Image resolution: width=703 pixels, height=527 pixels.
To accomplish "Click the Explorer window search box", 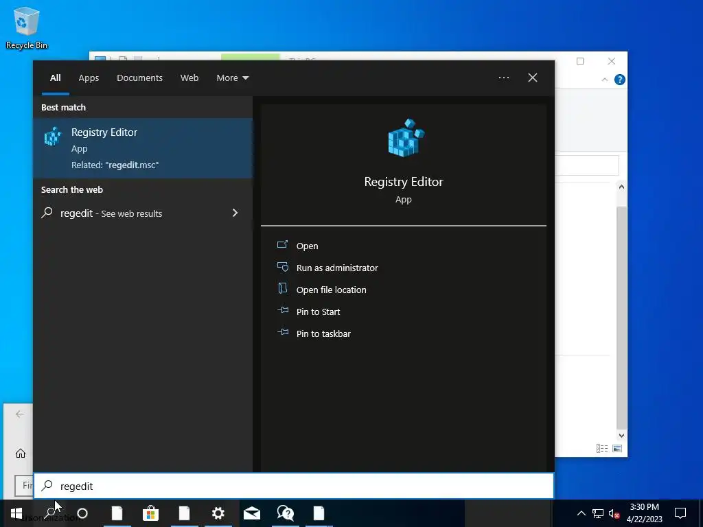I will point(587,166).
